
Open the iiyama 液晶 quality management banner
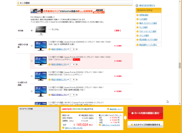[x=68, y=11]
